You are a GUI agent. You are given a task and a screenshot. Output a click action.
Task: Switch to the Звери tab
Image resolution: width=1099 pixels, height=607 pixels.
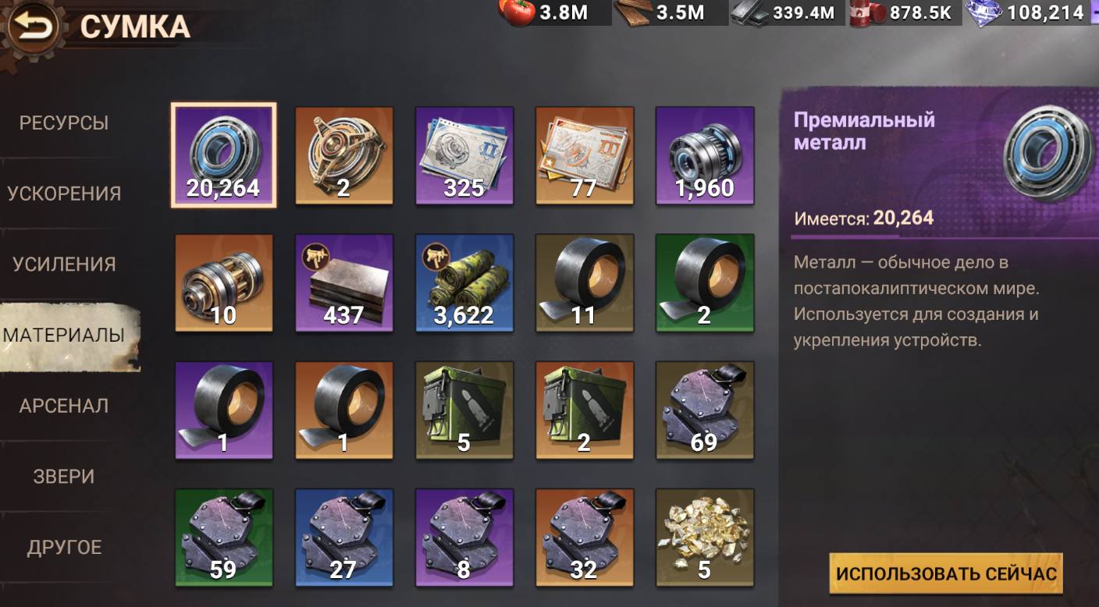[64, 477]
